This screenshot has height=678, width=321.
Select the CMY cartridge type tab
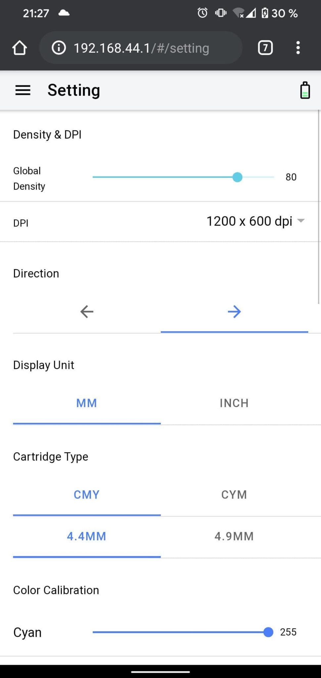(87, 495)
